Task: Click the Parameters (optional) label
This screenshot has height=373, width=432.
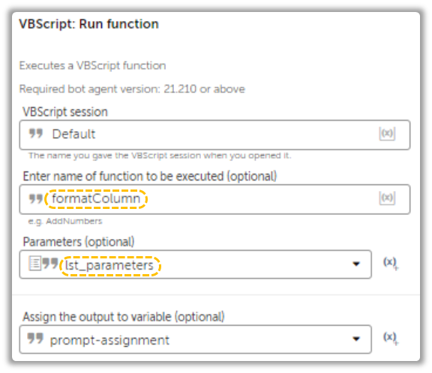Action: click(x=79, y=242)
